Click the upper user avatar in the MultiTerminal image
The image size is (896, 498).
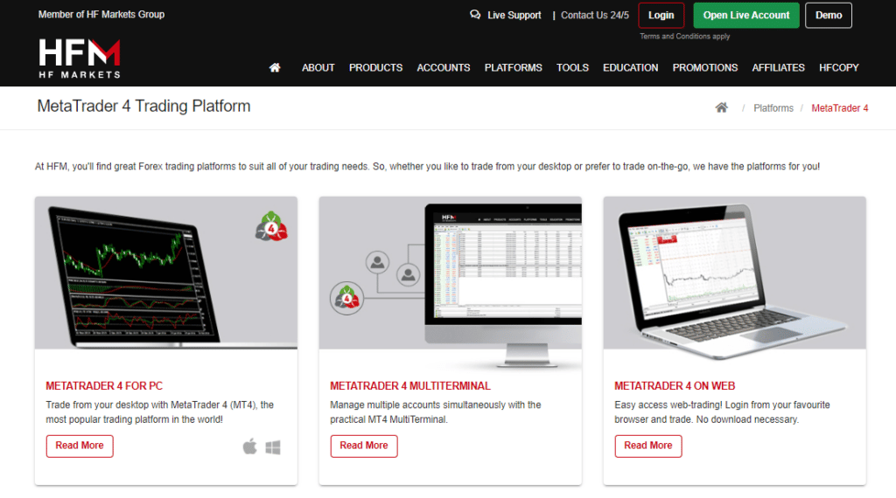click(378, 263)
